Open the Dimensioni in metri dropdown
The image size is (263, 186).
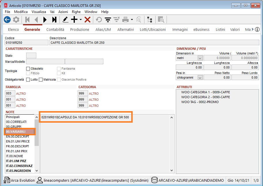point(200,58)
